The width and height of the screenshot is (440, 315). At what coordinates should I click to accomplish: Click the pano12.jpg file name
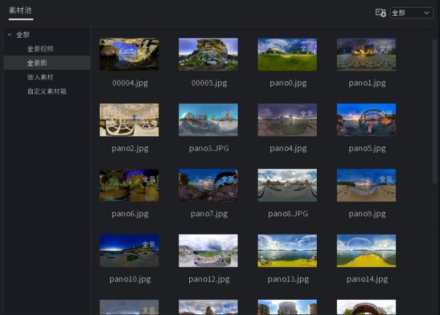pyautogui.click(x=209, y=279)
